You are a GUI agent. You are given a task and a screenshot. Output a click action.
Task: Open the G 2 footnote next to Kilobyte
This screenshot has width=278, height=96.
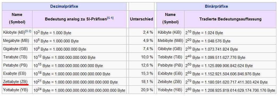click(x=28, y=31)
